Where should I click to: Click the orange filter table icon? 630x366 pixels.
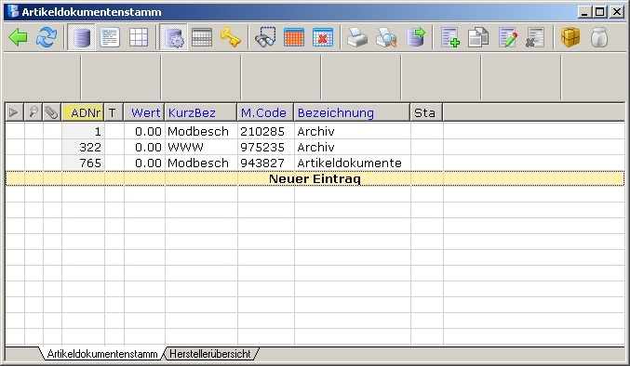coord(294,37)
